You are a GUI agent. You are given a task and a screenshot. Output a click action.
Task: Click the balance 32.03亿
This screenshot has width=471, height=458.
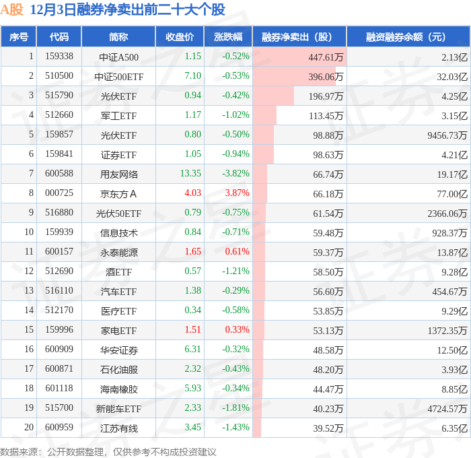coord(452,77)
